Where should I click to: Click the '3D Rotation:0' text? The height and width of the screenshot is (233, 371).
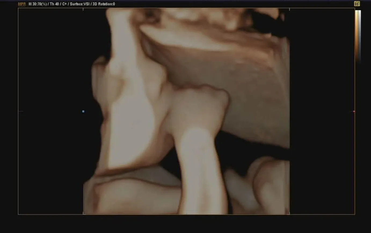[x=104, y=4]
